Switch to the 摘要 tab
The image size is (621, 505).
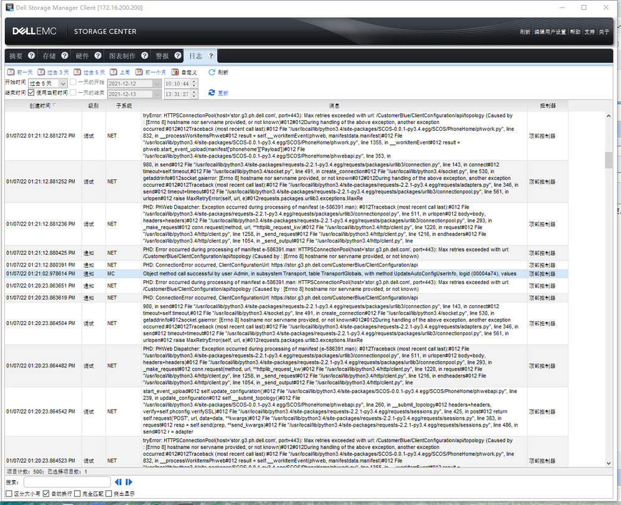tap(16, 56)
